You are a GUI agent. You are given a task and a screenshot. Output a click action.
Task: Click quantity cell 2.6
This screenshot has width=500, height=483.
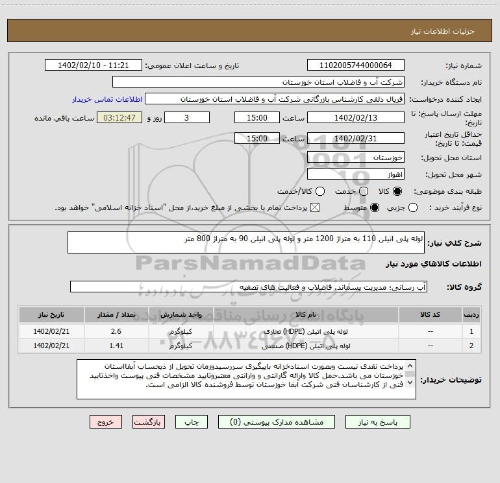click(116, 331)
